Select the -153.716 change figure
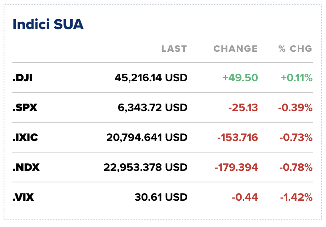326x227 pixels. click(x=238, y=137)
